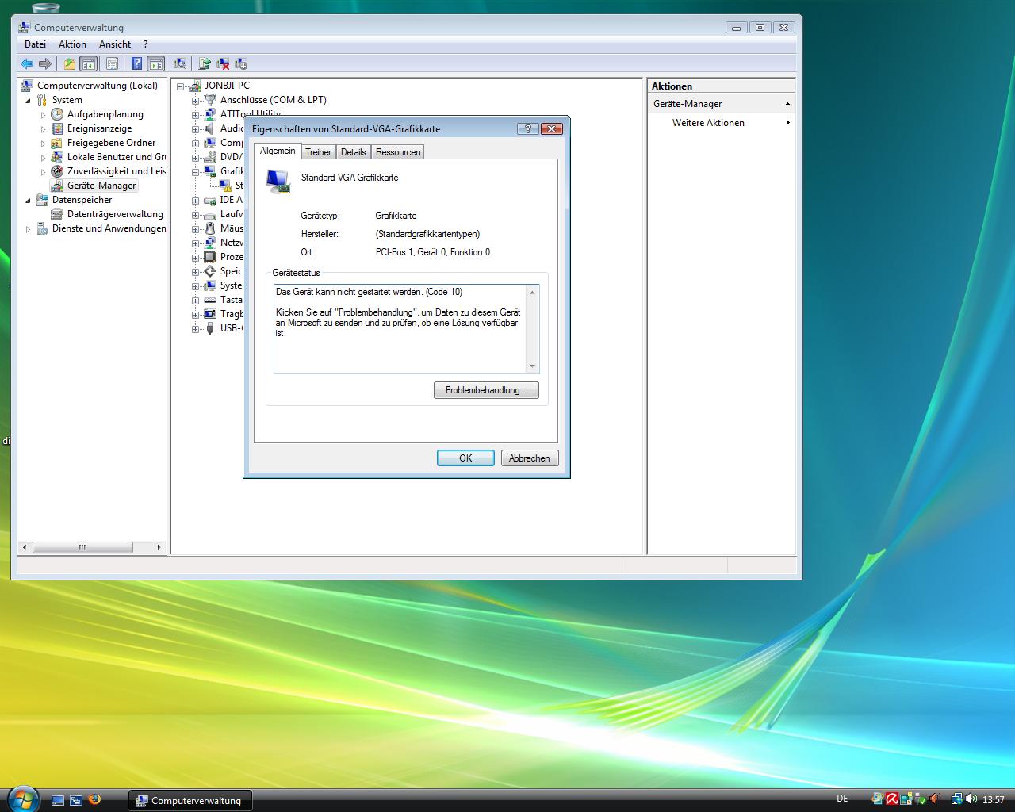Expand the ATITool Utility device category
The width and height of the screenshot is (1015, 812).
click(195, 115)
